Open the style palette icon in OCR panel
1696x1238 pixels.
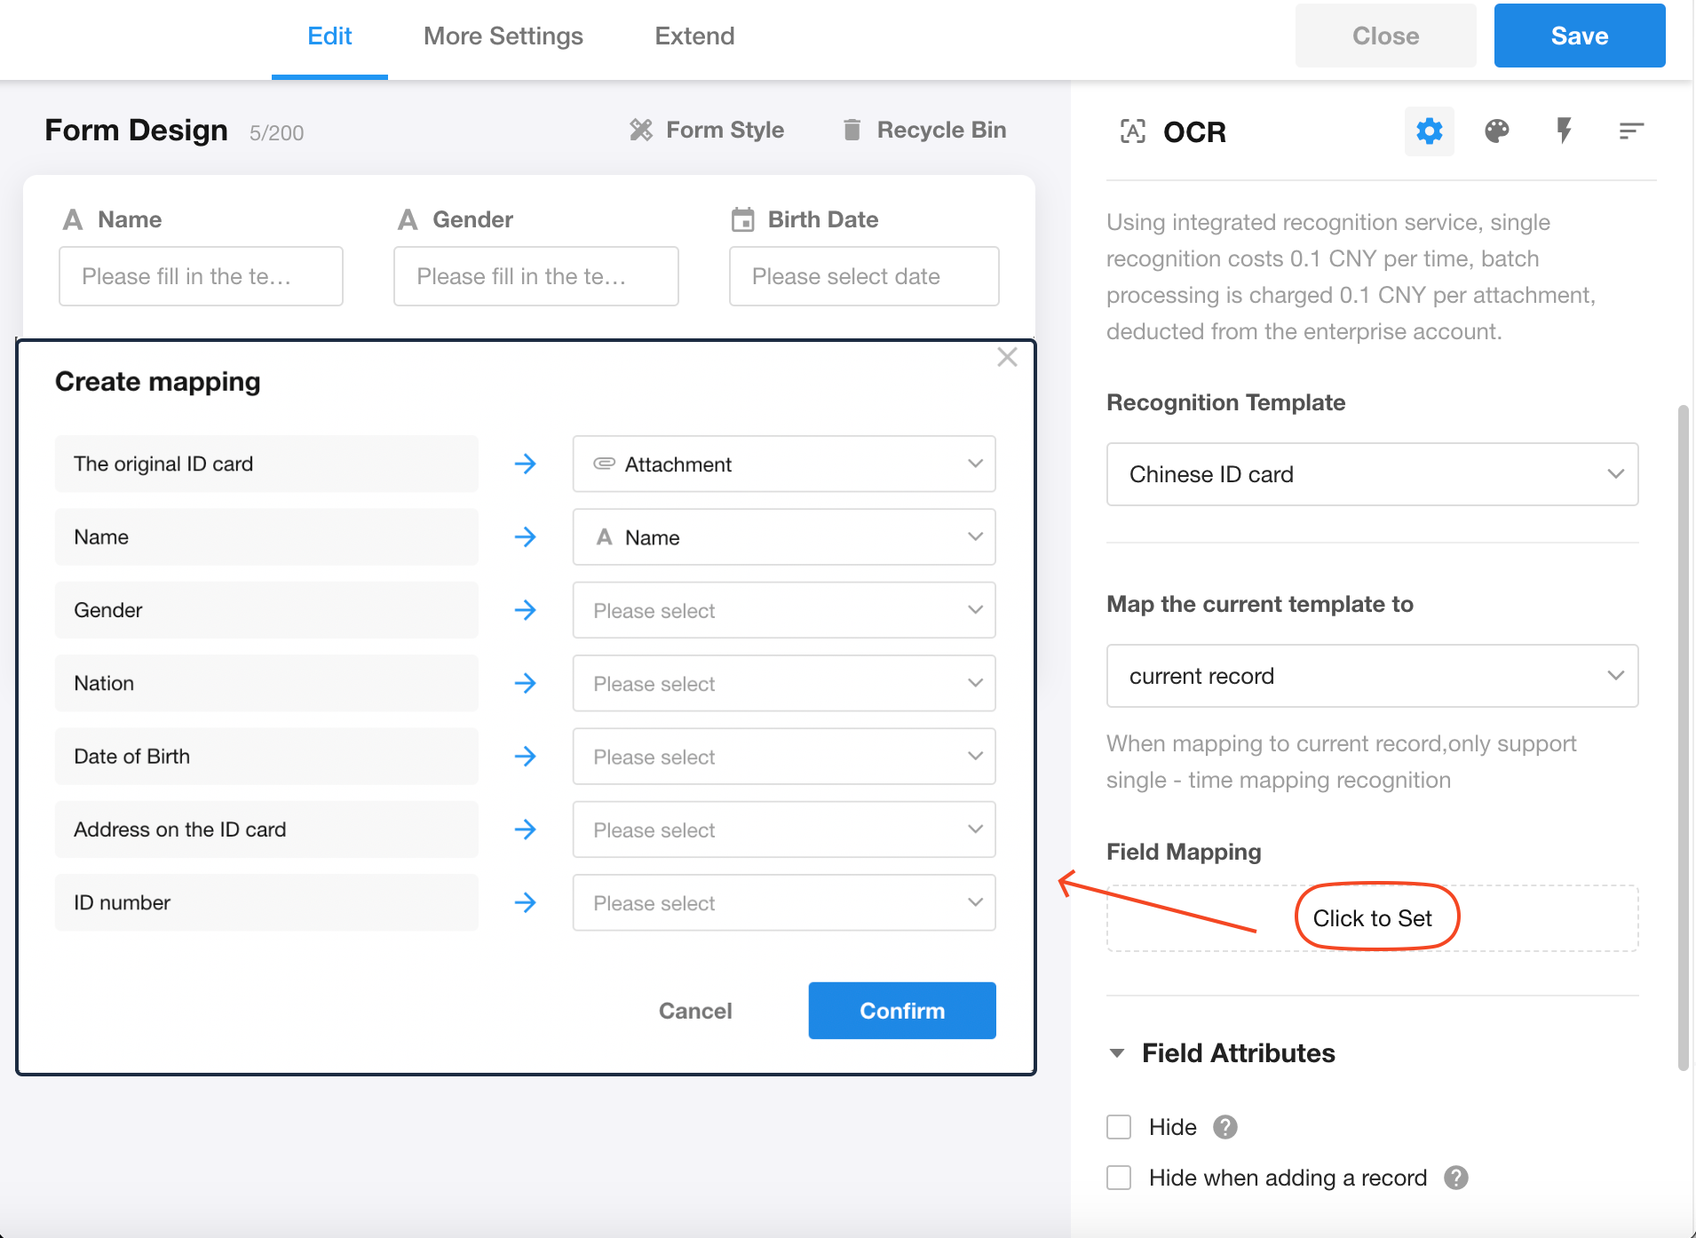pos(1496,131)
